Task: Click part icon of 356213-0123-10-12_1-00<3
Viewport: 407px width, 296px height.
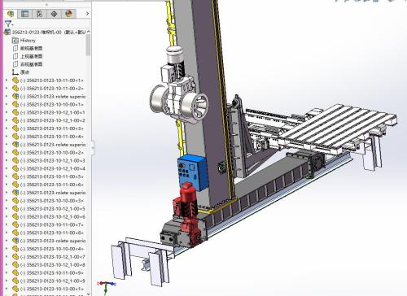Action: tap(15, 160)
